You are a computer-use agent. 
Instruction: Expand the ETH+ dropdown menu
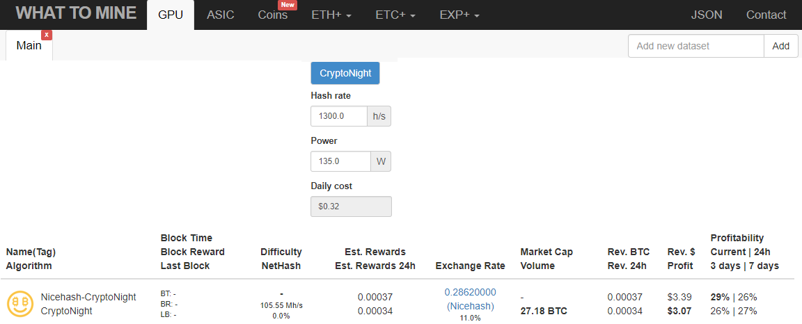pyautogui.click(x=331, y=15)
